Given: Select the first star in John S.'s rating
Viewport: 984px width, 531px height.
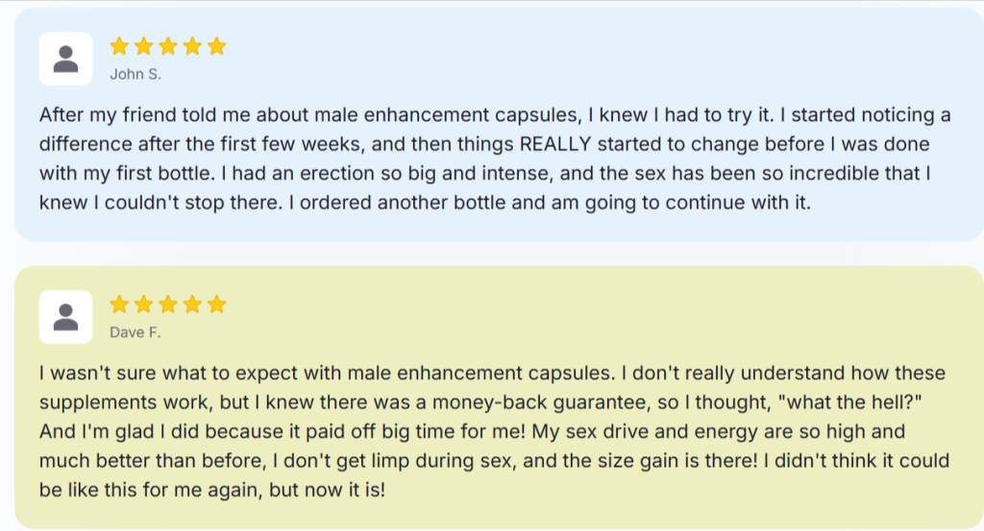Looking at the screenshot, I should (119, 45).
